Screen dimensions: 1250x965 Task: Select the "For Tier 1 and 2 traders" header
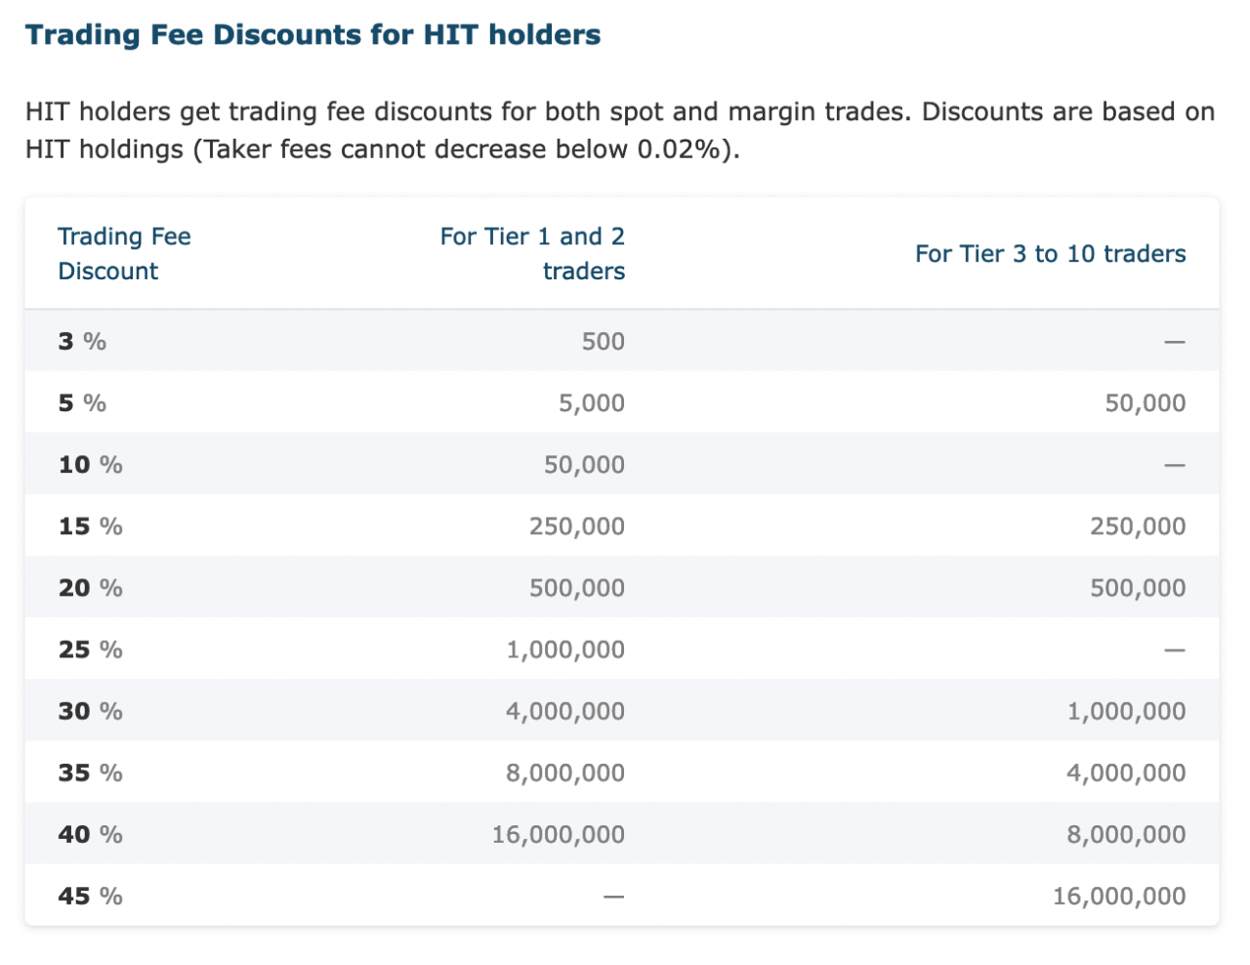click(x=532, y=254)
